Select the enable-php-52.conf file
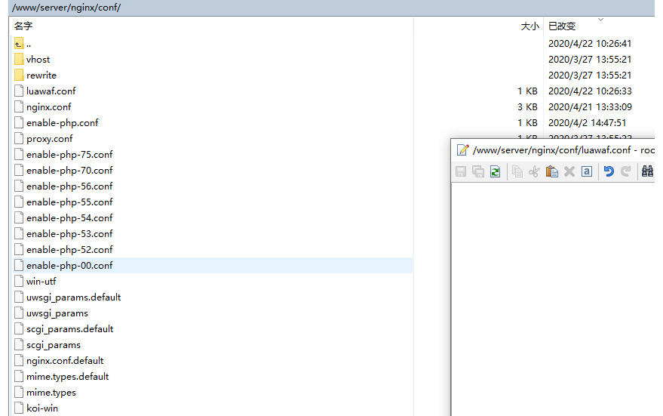The height and width of the screenshot is (416, 663). coord(69,250)
